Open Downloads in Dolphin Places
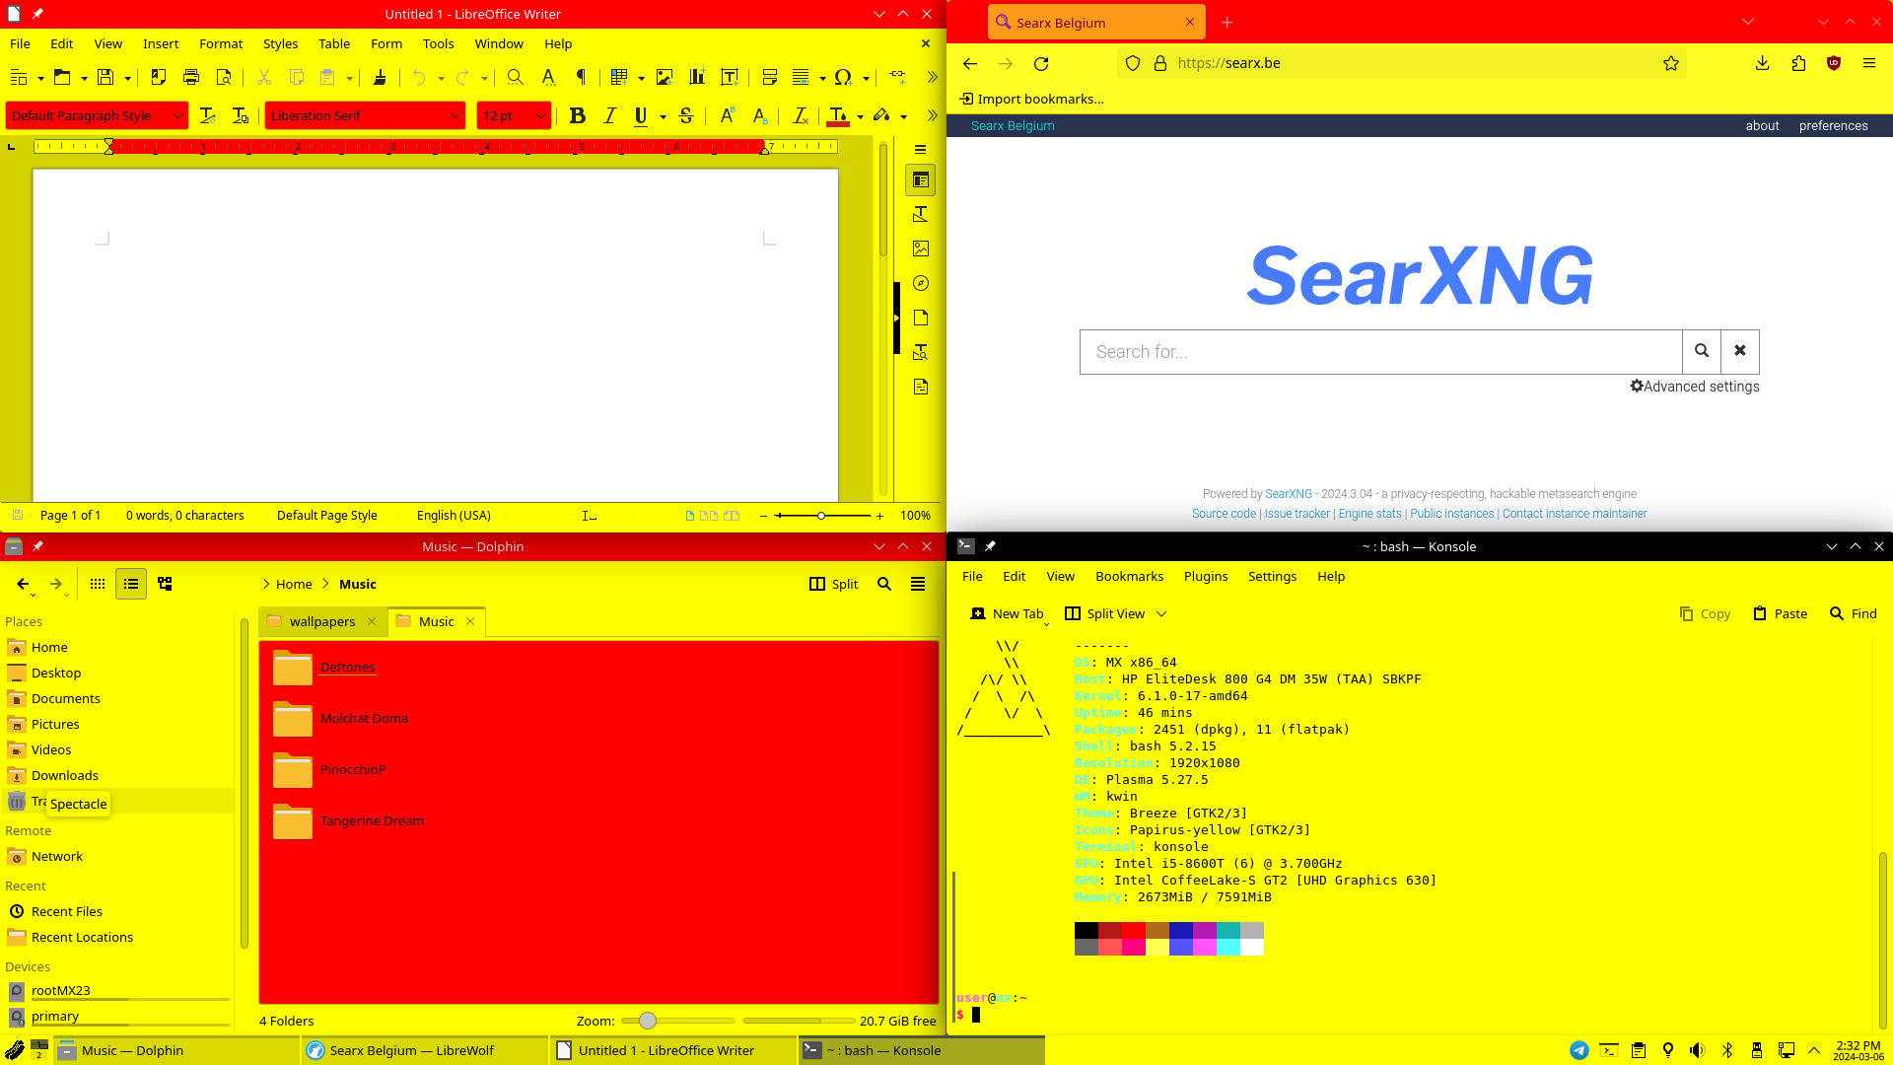This screenshot has height=1065, width=1893. coord(64,775)
